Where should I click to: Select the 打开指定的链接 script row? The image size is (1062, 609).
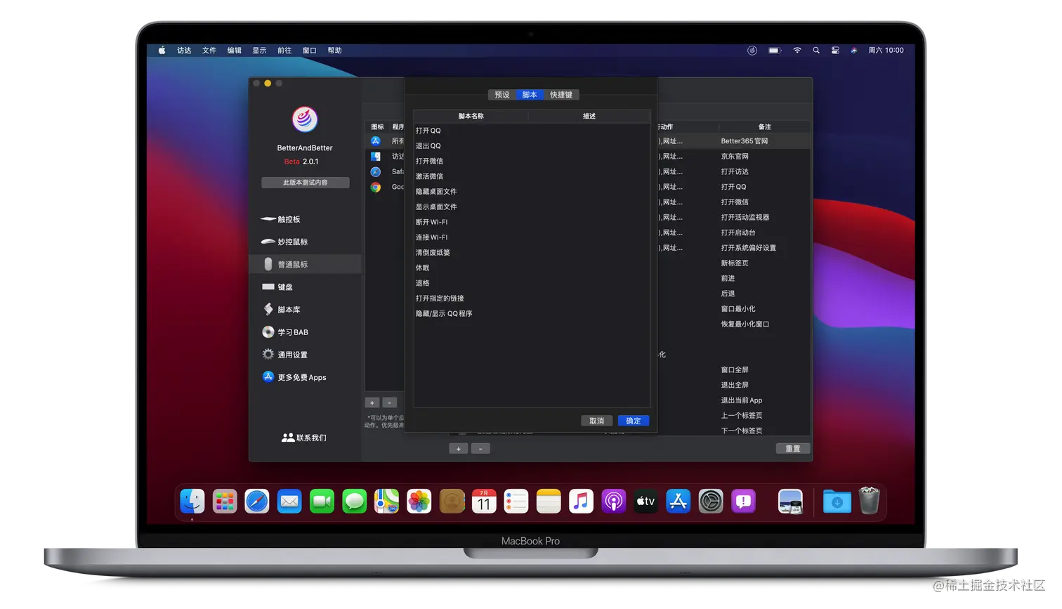coord(532,299)
